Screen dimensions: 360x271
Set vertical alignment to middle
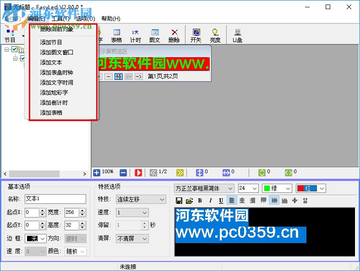(x=274, y=201)
